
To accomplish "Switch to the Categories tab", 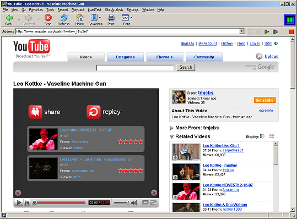I will click(x=125, y=57).
